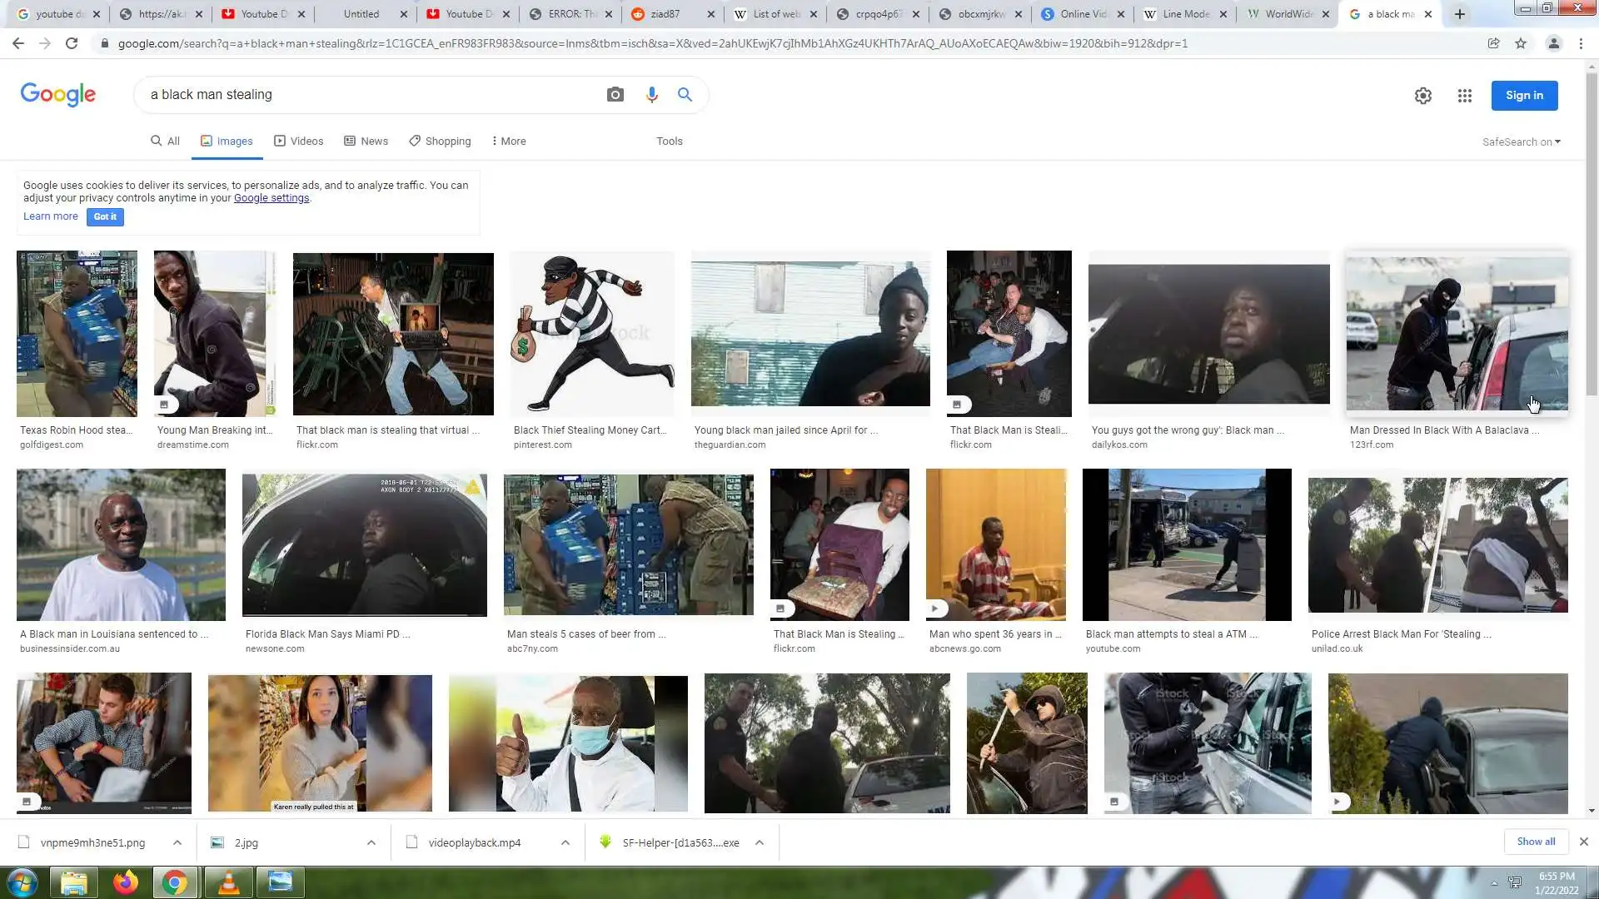The image size is (1599, 899).
Task: Click into the Google search box
Action: (x=366, y=95)
